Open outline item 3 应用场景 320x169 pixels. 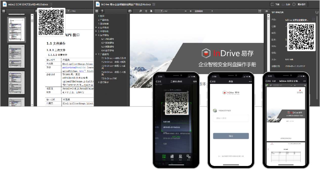coord(103,24)
